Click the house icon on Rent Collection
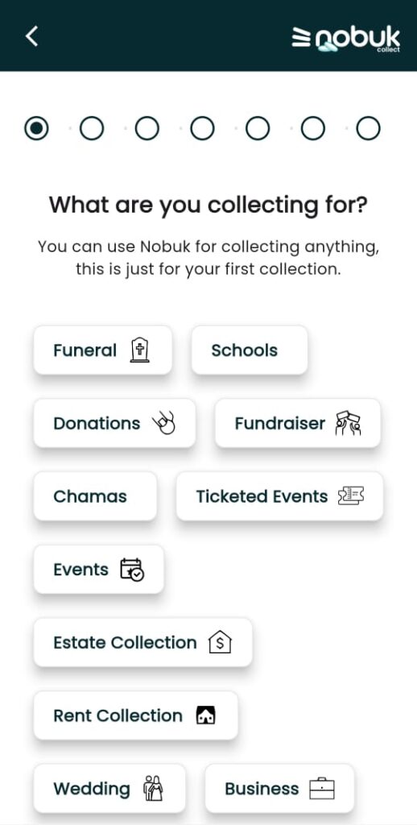Screen dimensions: 417x825 [206, 715]
